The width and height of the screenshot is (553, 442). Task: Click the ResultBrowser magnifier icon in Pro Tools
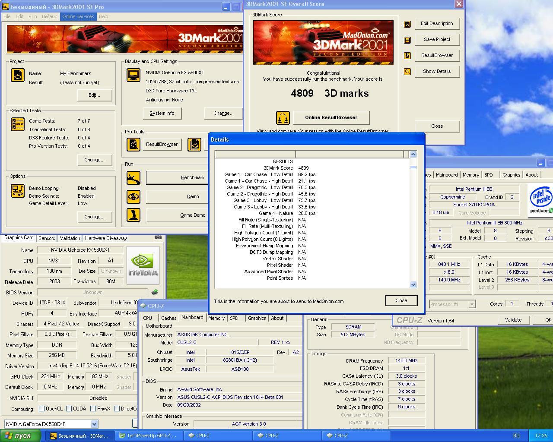point(133,144)
